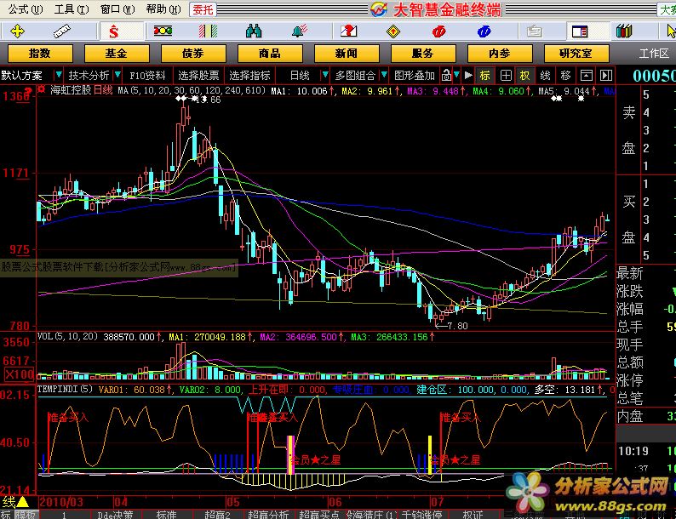The height and width of the screenshot is (519, 676).
Task: Click the chart help question icon
Action: point(348,31)
